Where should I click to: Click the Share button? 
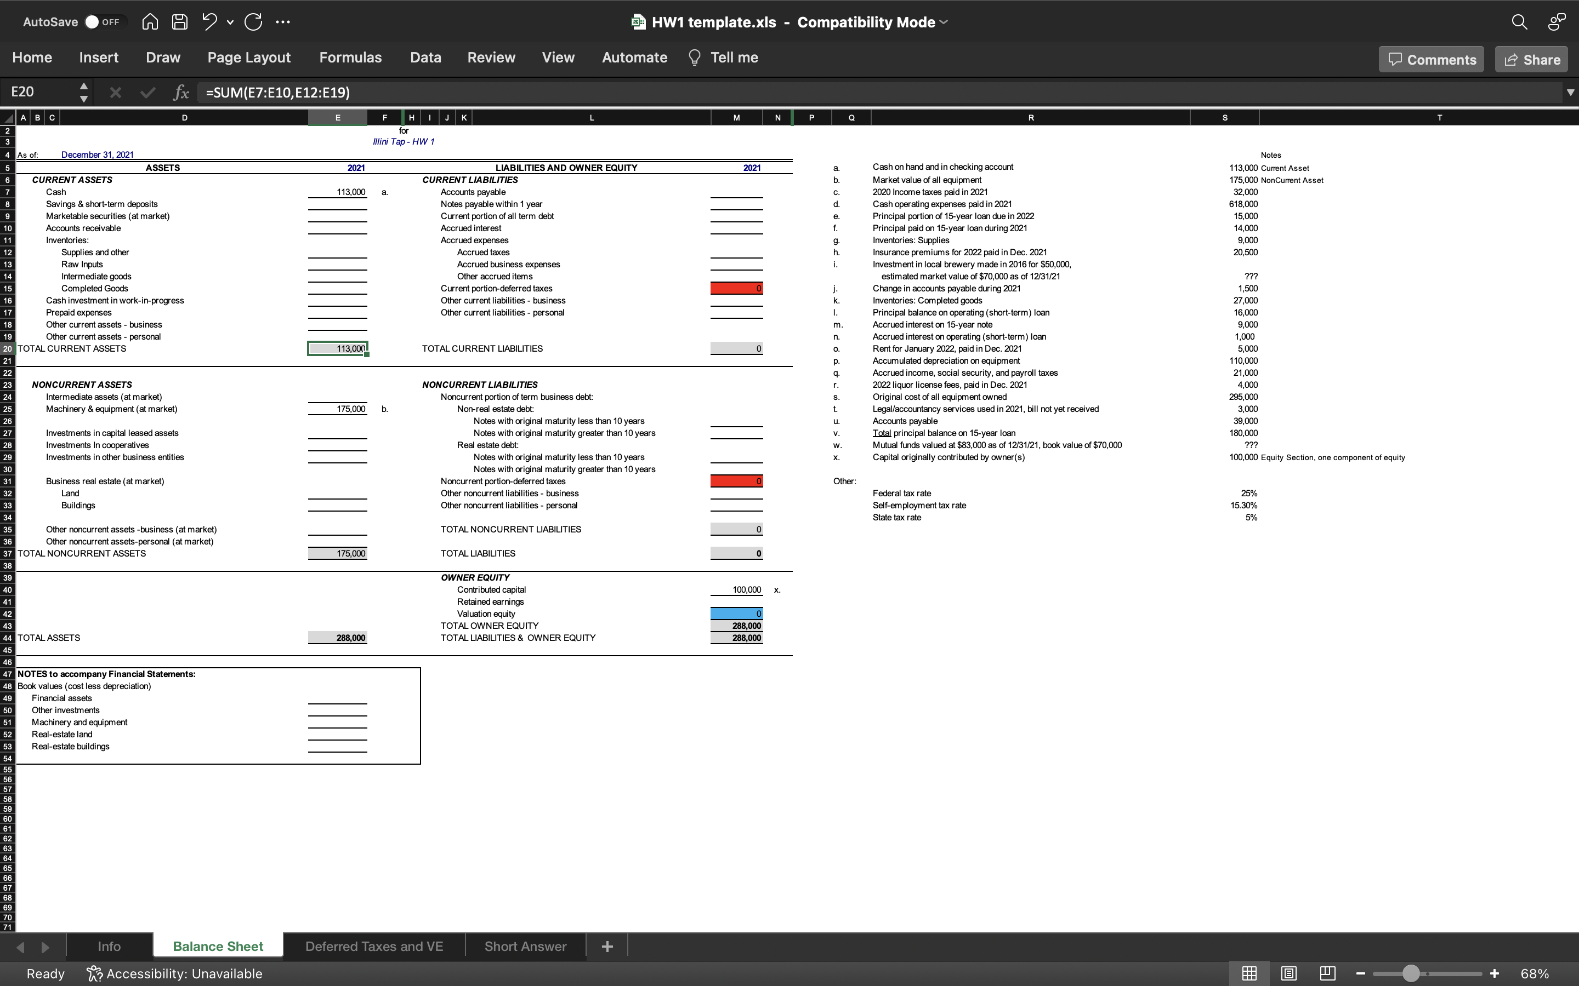coord(1531,59)
